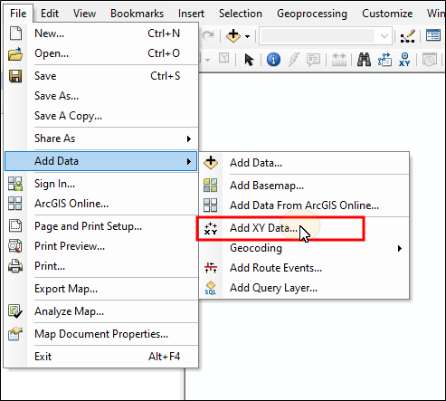The image size is (446, 401).
Task: Click the Redo arrow icon
Action: point(208,36)
